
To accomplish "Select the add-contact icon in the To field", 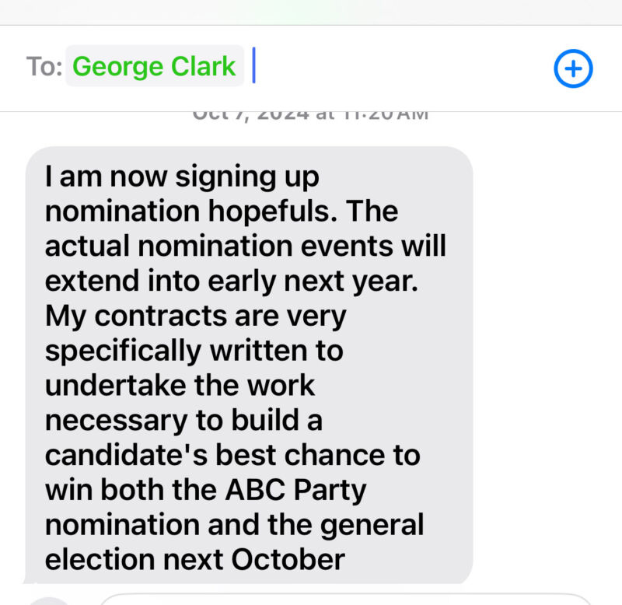I will click(x=573, y=68).
